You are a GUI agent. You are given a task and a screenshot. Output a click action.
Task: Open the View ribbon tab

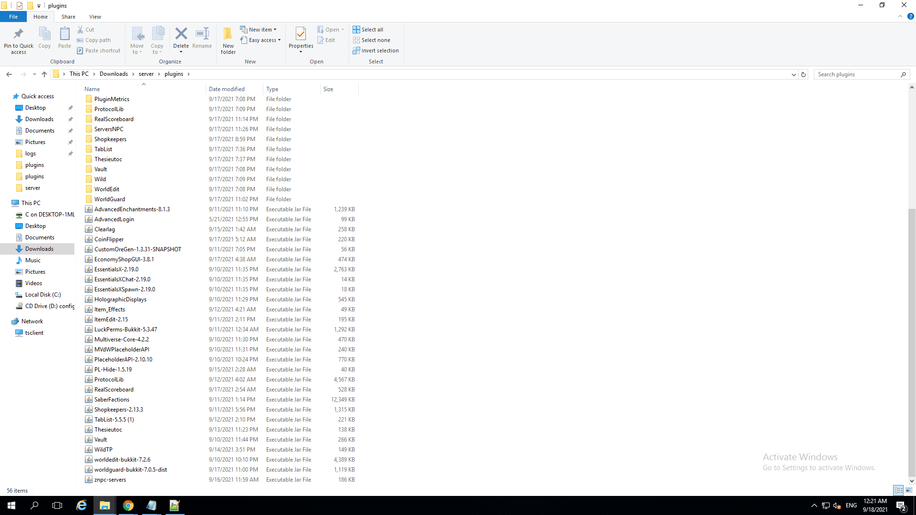(x=95, y=17)
